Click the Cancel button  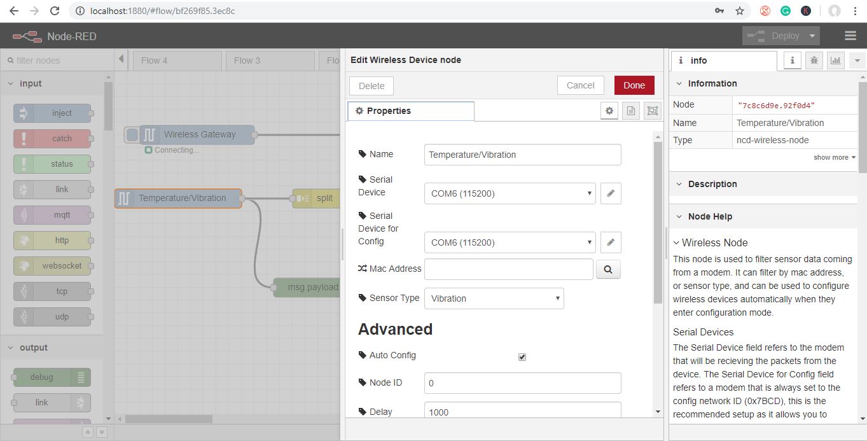pos(581,85)
